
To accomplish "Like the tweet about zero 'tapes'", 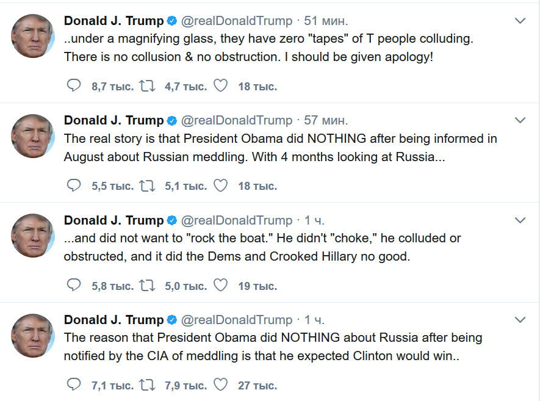I will [x=220, y=86].
